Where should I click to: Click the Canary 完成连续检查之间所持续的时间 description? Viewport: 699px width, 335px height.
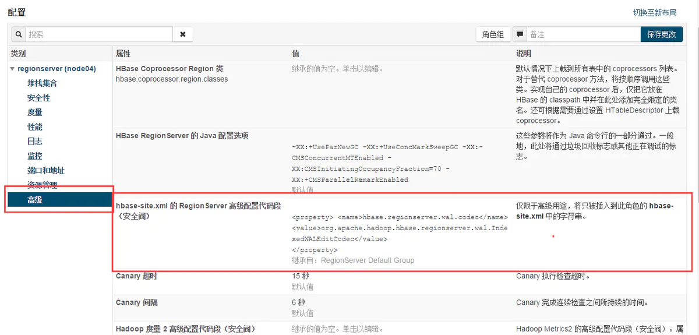click(582, 302)
